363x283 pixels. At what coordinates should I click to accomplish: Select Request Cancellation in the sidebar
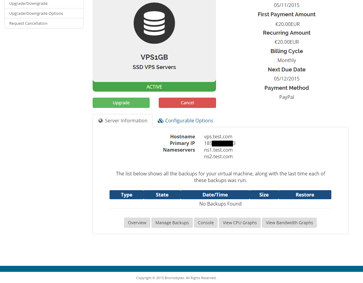coord(28,24)
